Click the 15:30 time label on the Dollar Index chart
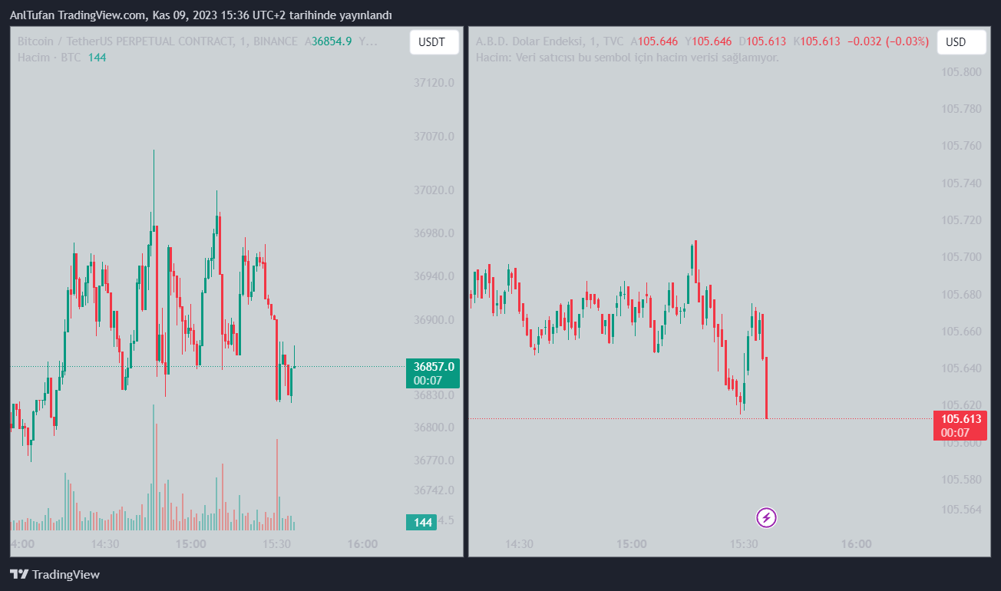 (x=742, y=544)
